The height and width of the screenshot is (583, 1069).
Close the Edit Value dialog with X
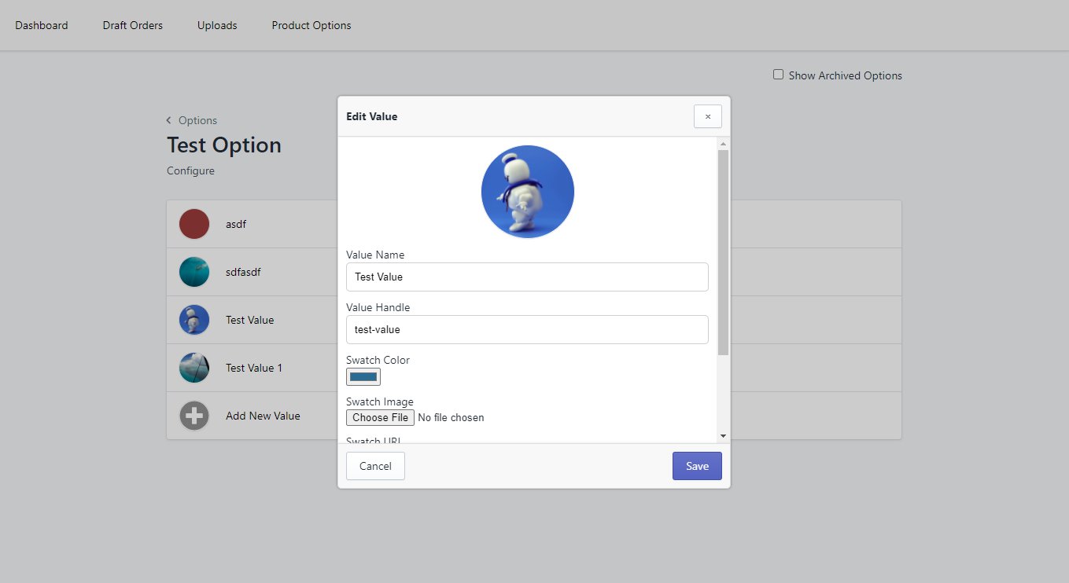coord(707,116)
